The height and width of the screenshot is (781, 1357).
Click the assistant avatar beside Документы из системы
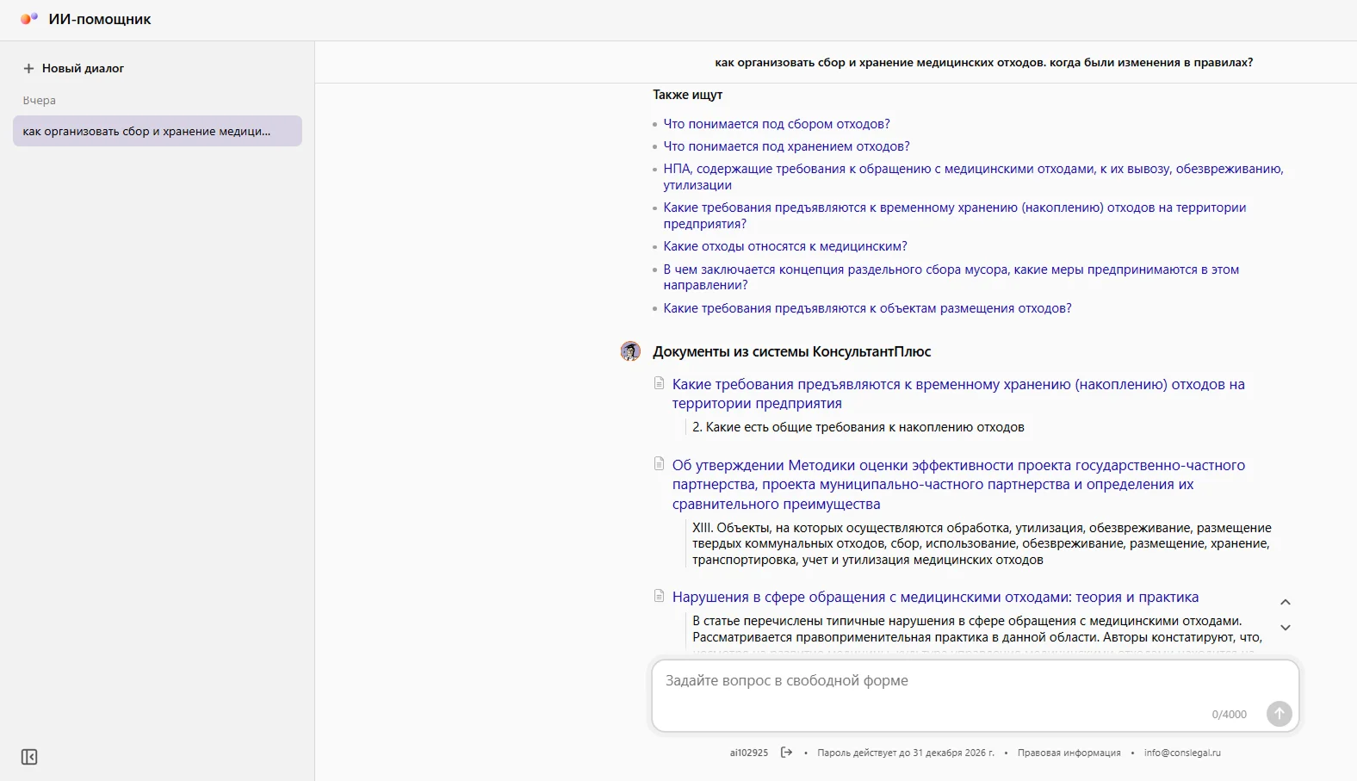(630, 351)
